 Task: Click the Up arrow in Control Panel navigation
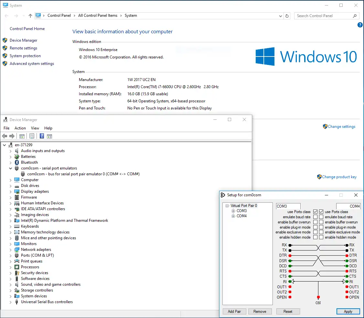click(30, 16)
